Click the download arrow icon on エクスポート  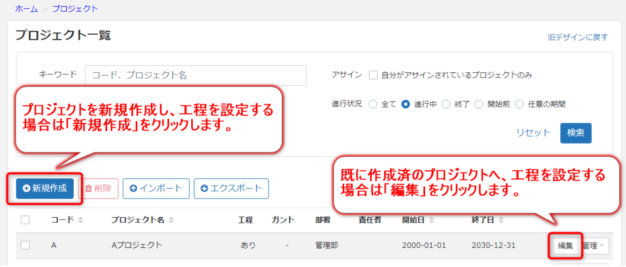pos(204,189)
